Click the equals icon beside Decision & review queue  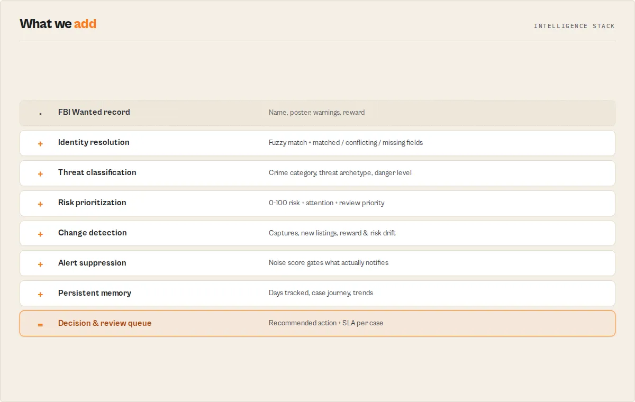pyautogui.click(x=40, y=324)
